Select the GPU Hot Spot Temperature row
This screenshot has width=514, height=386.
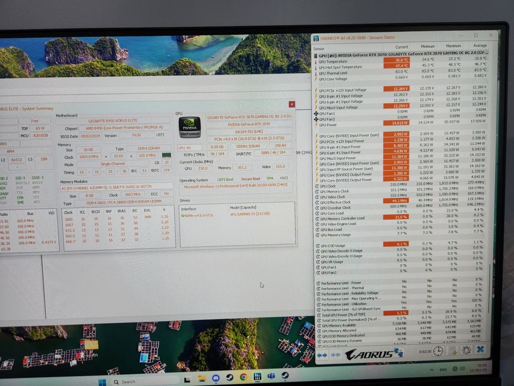pos(401,67)
